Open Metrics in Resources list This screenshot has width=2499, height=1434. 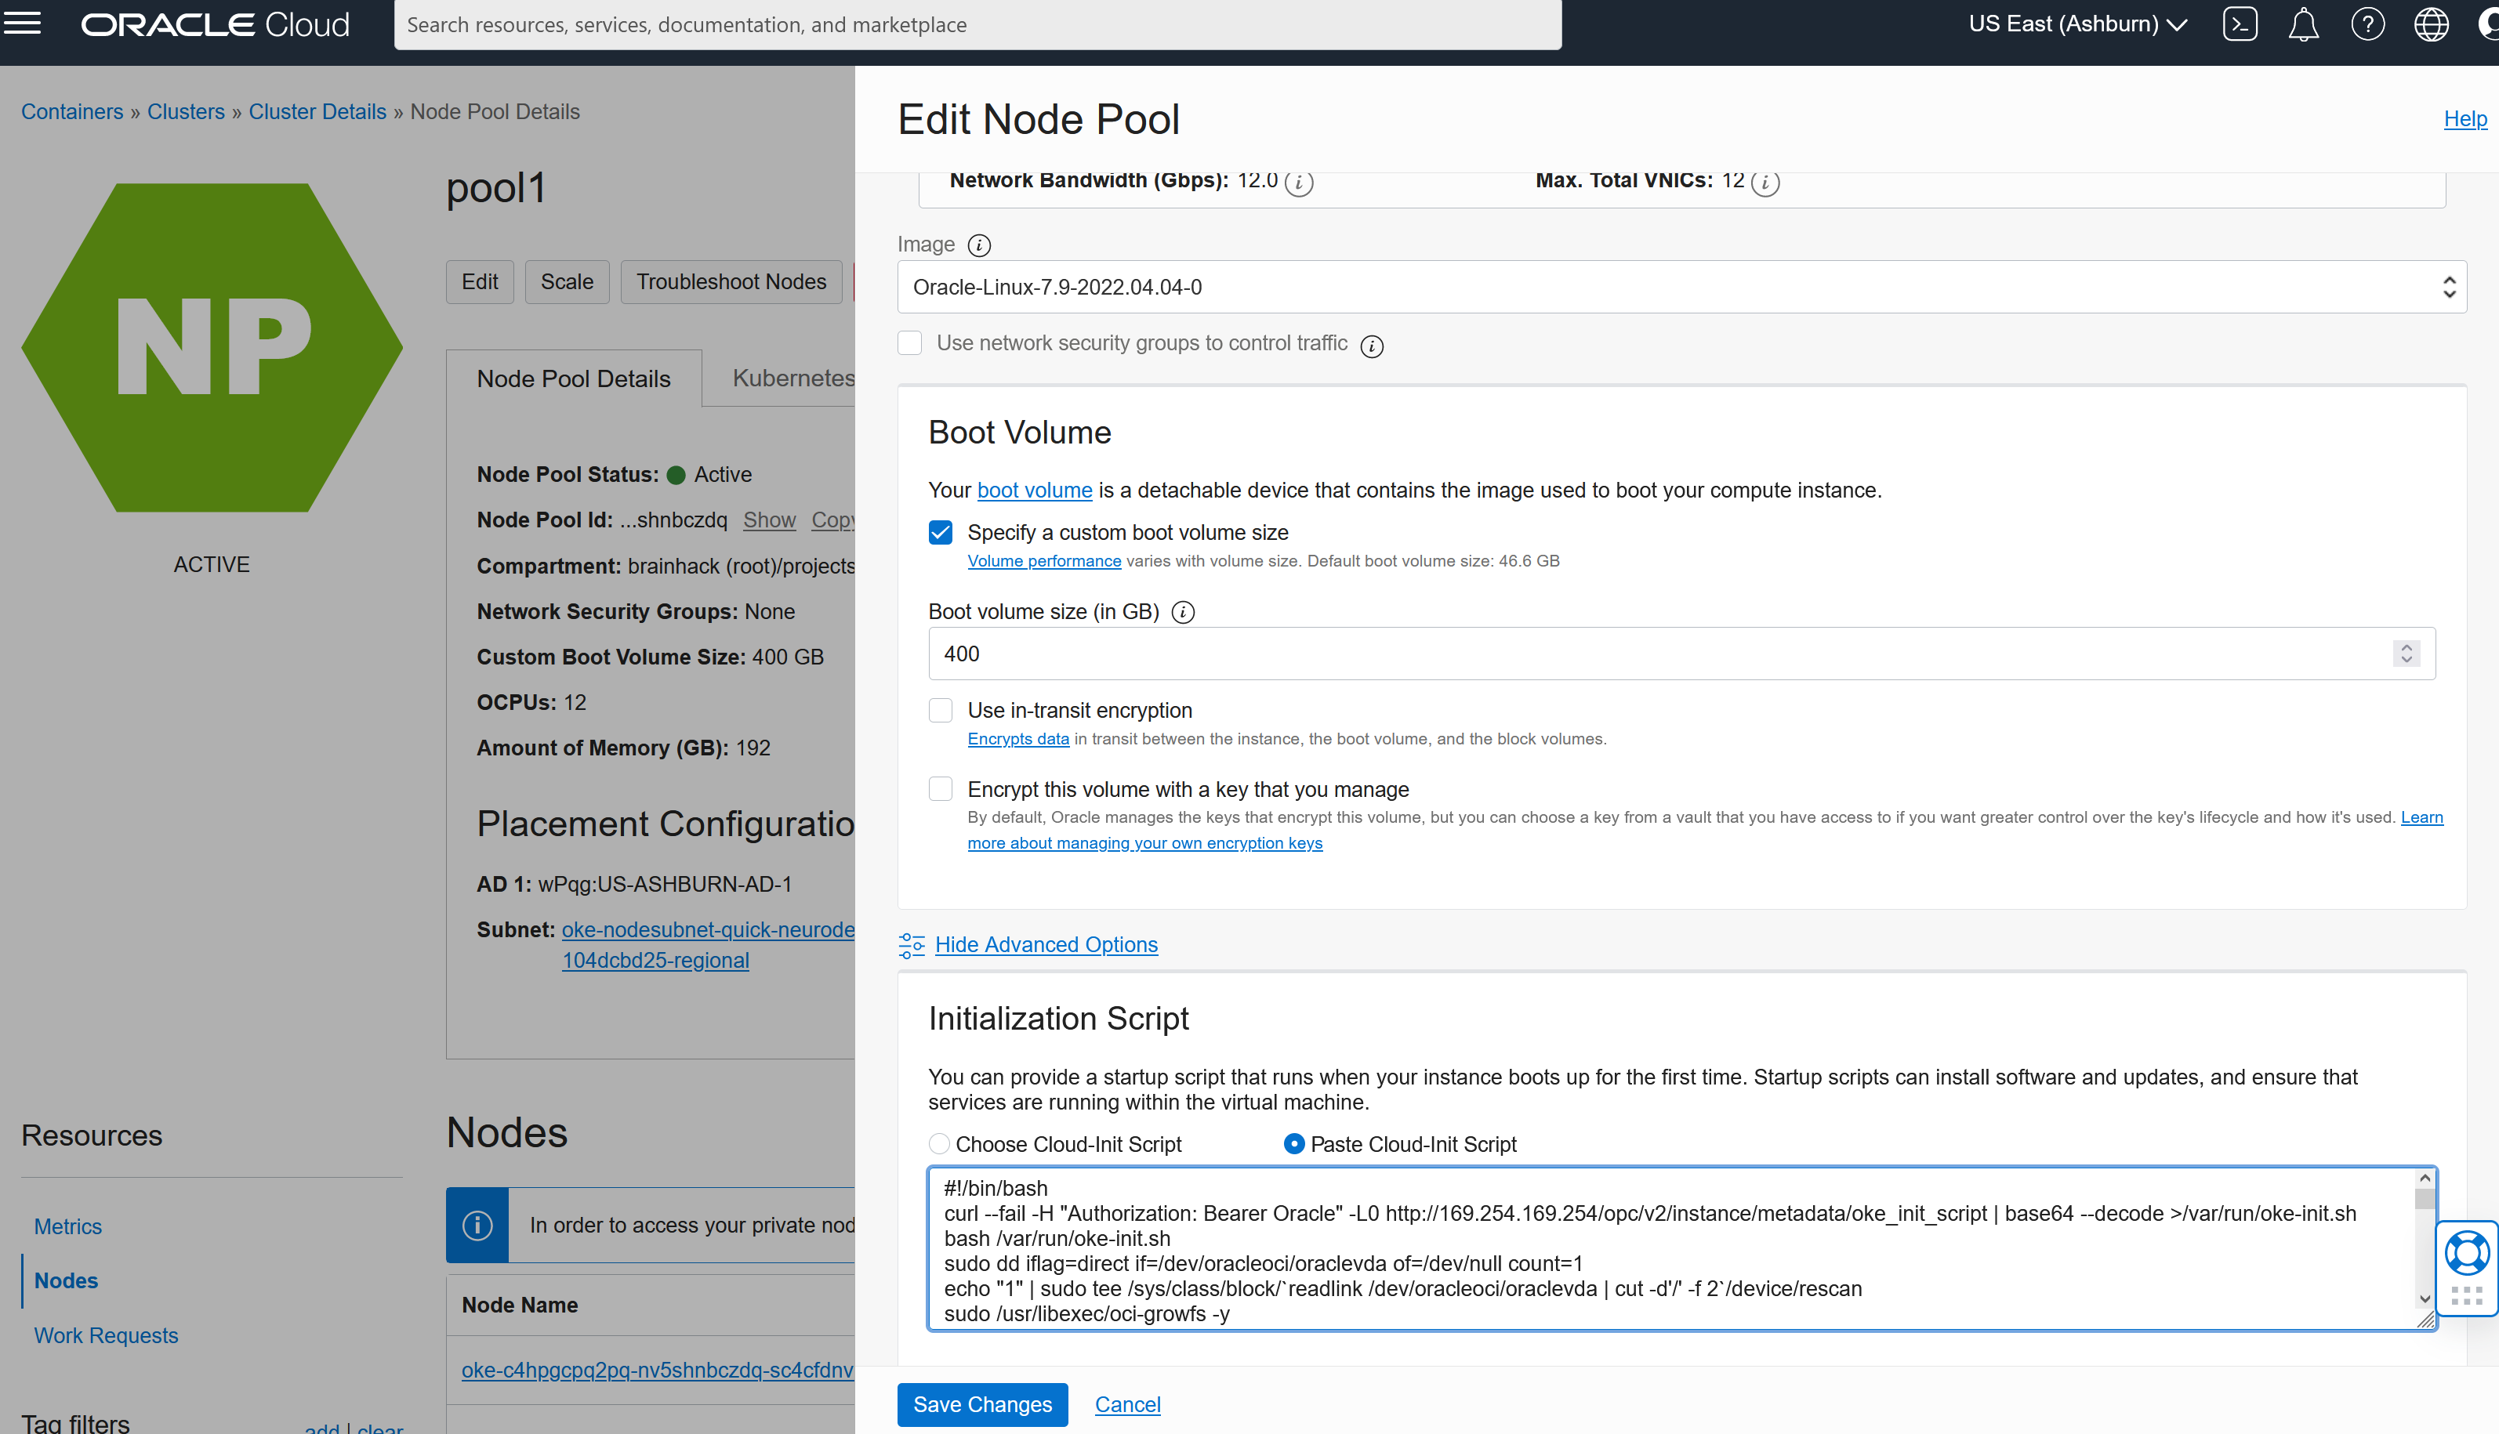click(68, 1226)
